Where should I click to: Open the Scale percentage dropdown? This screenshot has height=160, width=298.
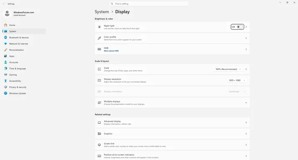(228, 69)
